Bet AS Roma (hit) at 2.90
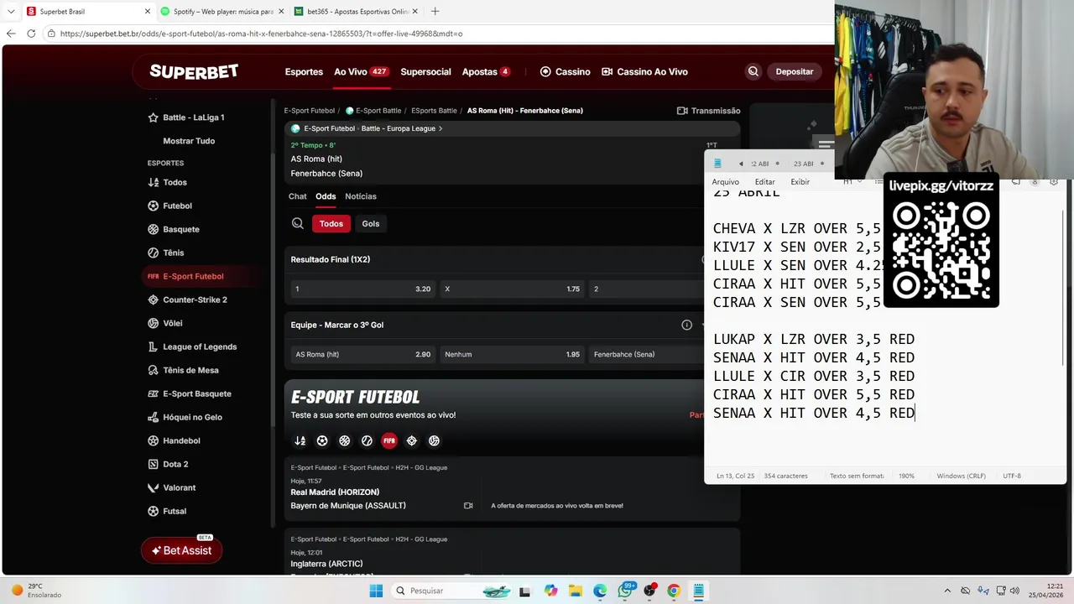 click(x=362, y=354)
